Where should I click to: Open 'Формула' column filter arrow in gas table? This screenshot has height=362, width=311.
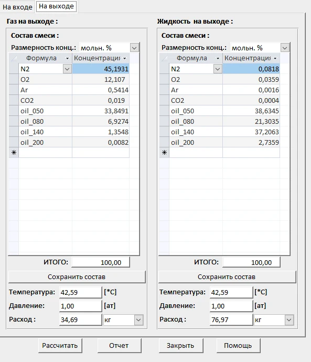pyautogui.click(x=67, y=58)
